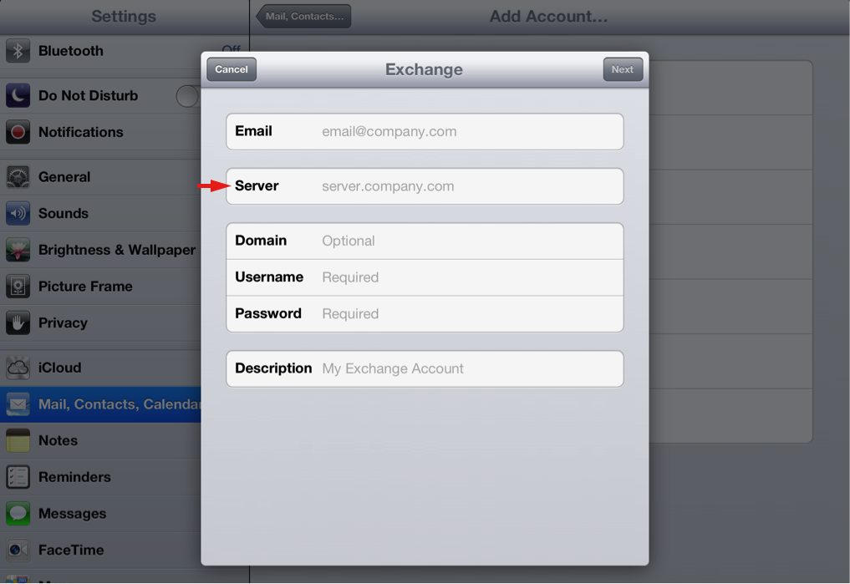Tap the Notes notepad icon
The image size is (850, 584).
point(18,440)
